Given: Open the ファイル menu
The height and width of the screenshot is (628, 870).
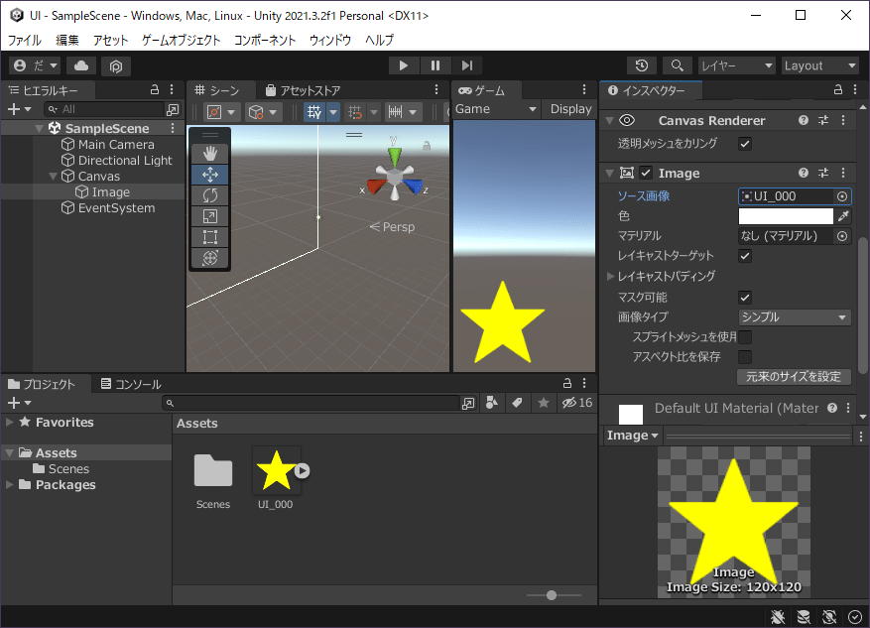Looking at the screenshot, I should [25, 40].
